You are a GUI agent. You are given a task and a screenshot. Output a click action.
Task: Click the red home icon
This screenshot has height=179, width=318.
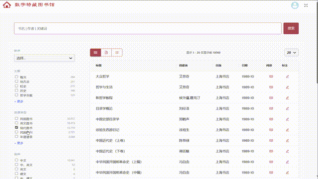[x=6, y=4]
